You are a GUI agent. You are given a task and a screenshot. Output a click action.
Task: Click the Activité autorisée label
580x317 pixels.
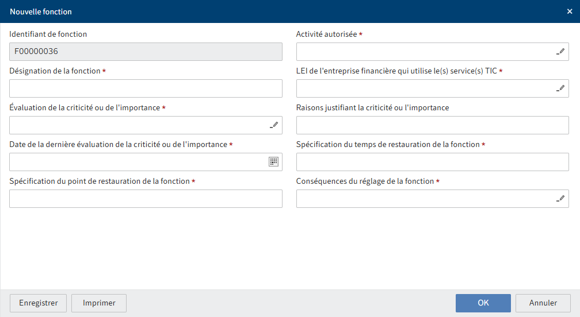[x=327, y=34]
